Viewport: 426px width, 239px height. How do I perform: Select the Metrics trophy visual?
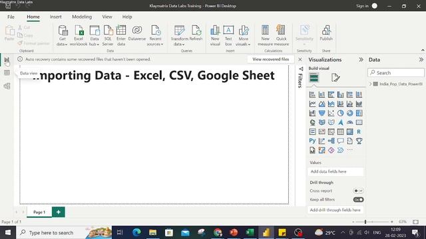tap(359, 141)
